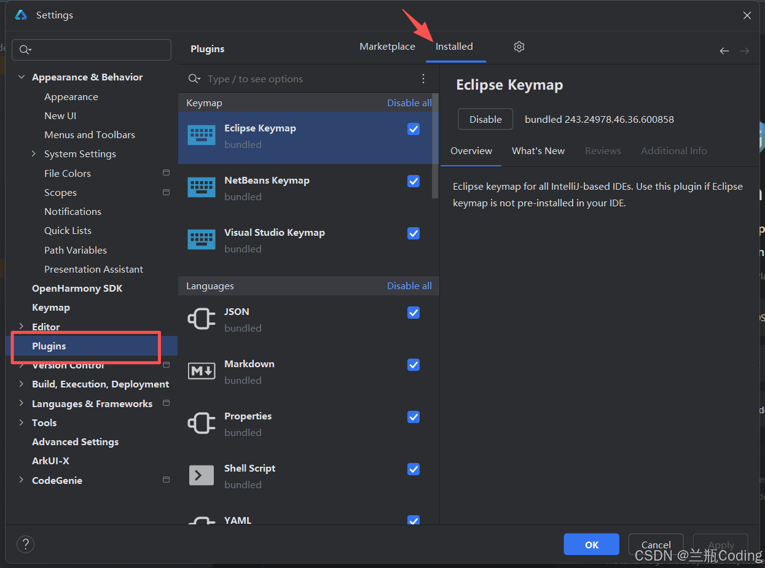Expand the Editor settings node

22,327
